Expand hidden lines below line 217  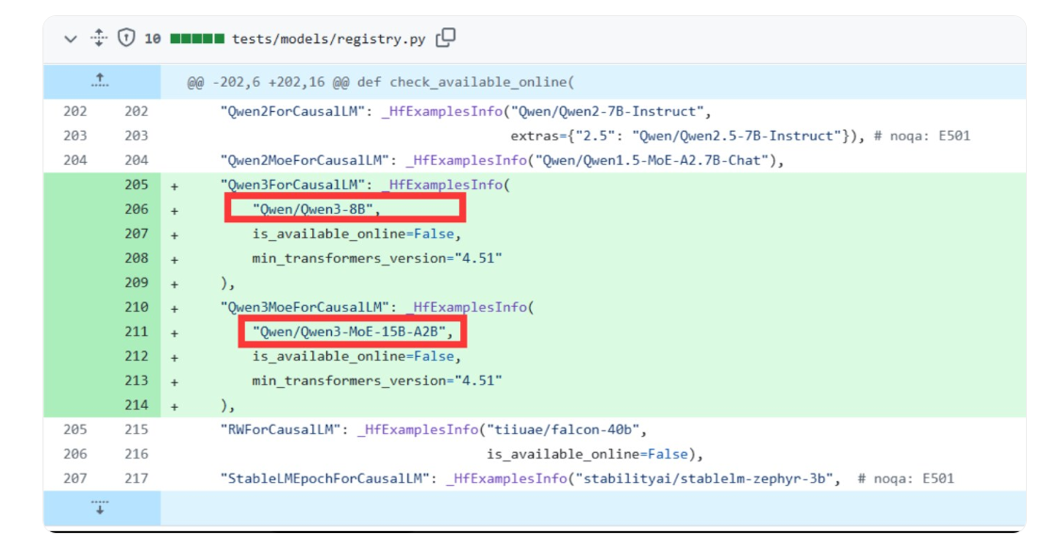100,508
